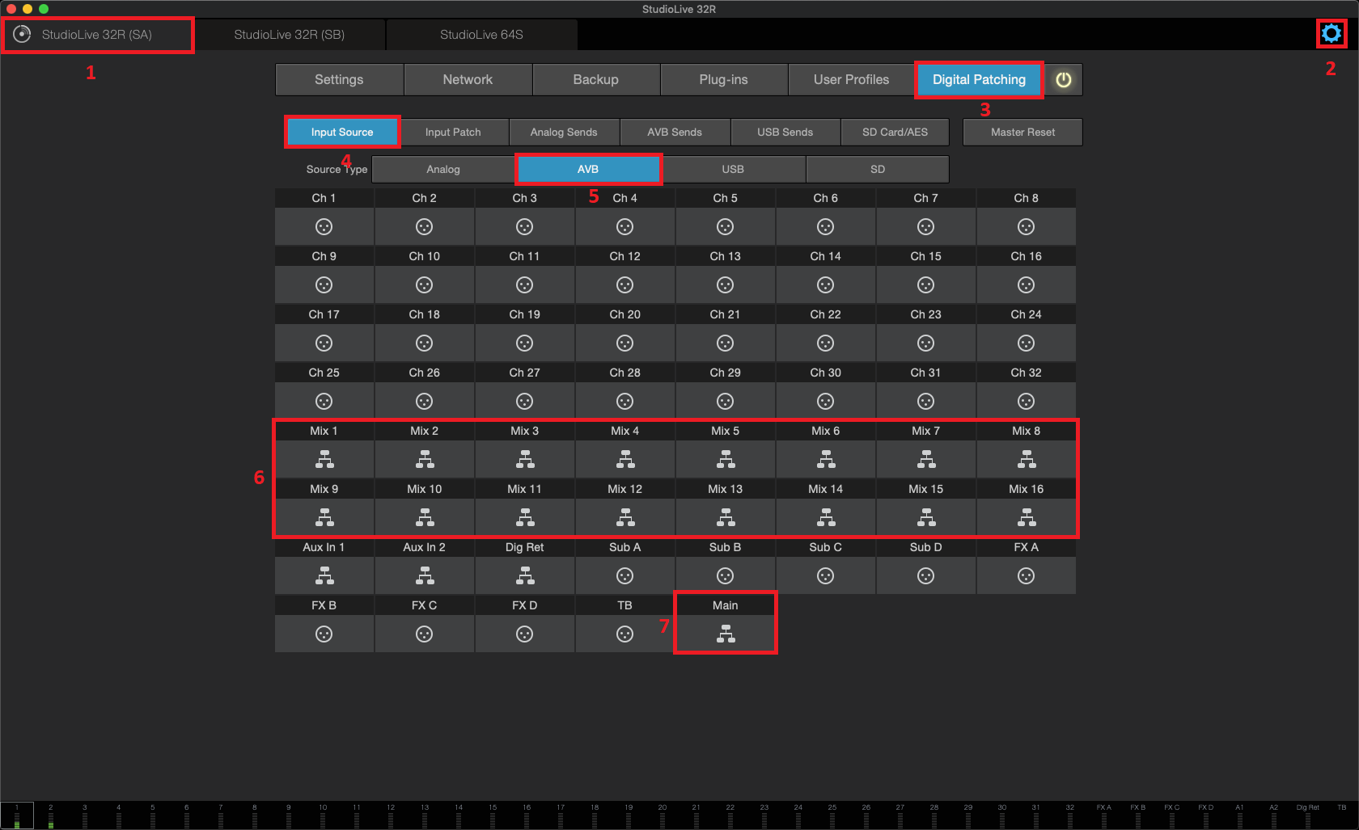This screenshot has height=830, width=1359.
Task: Click the Aux In 2 network icon
Action: [425, 575]
